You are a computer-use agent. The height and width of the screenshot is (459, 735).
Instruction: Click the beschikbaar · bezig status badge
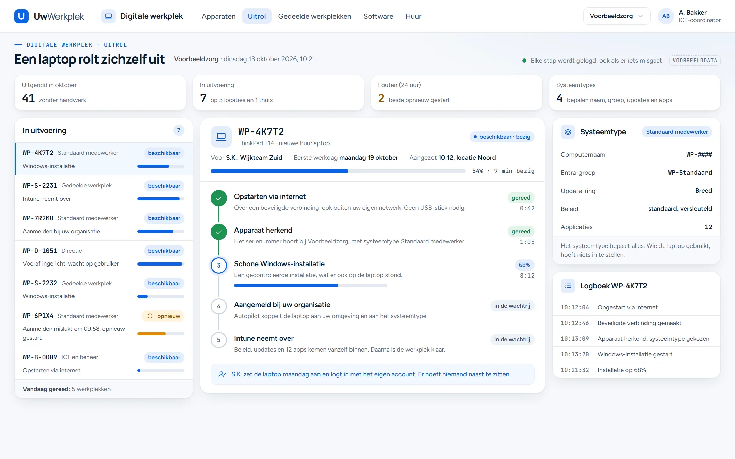click(x=502, y=137)
